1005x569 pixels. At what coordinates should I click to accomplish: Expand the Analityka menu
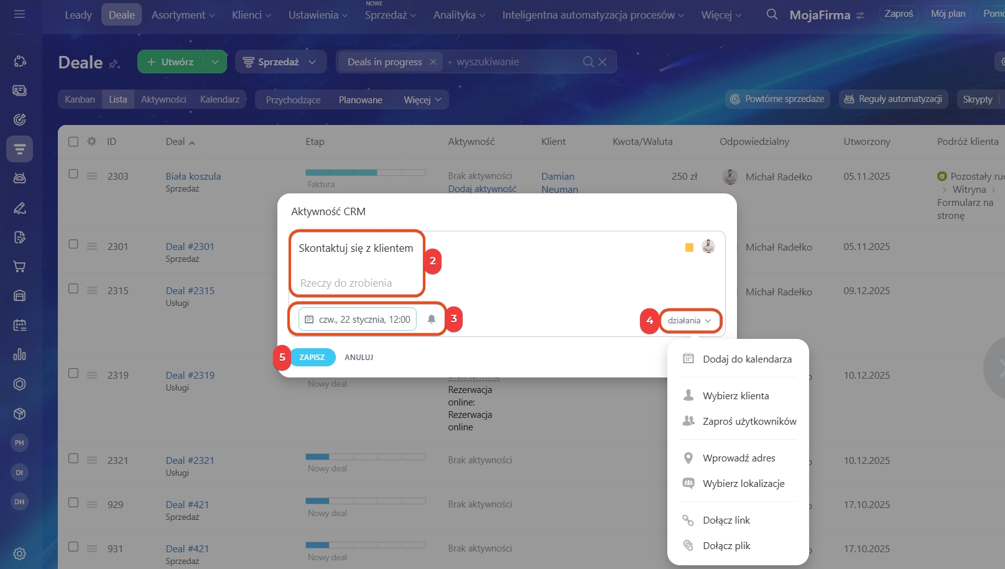tap(459, 15)
